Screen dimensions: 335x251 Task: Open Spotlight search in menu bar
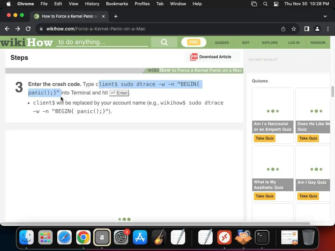pos(265,4)
